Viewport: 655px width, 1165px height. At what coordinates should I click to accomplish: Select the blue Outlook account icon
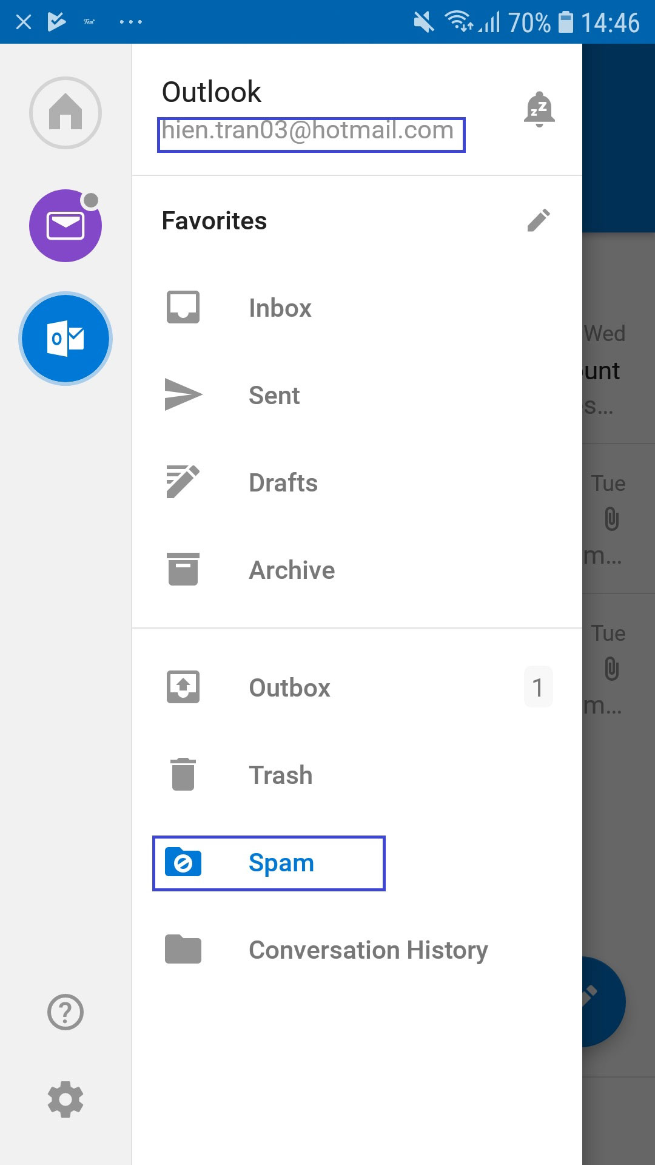[x=65, y=339]
